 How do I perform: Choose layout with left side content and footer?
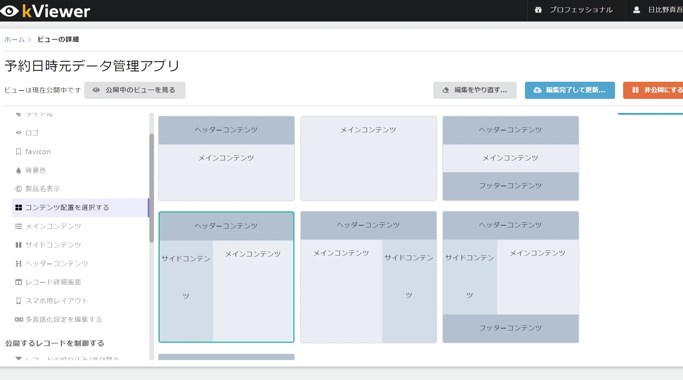(x=511, y=277)
